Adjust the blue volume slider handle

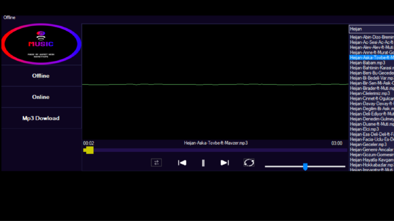[x=305, y=166]
